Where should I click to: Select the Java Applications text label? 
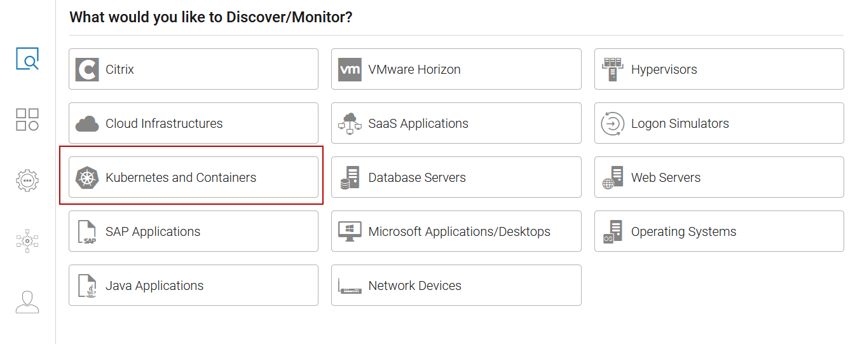pyautogui.click(x=154, y=286)
